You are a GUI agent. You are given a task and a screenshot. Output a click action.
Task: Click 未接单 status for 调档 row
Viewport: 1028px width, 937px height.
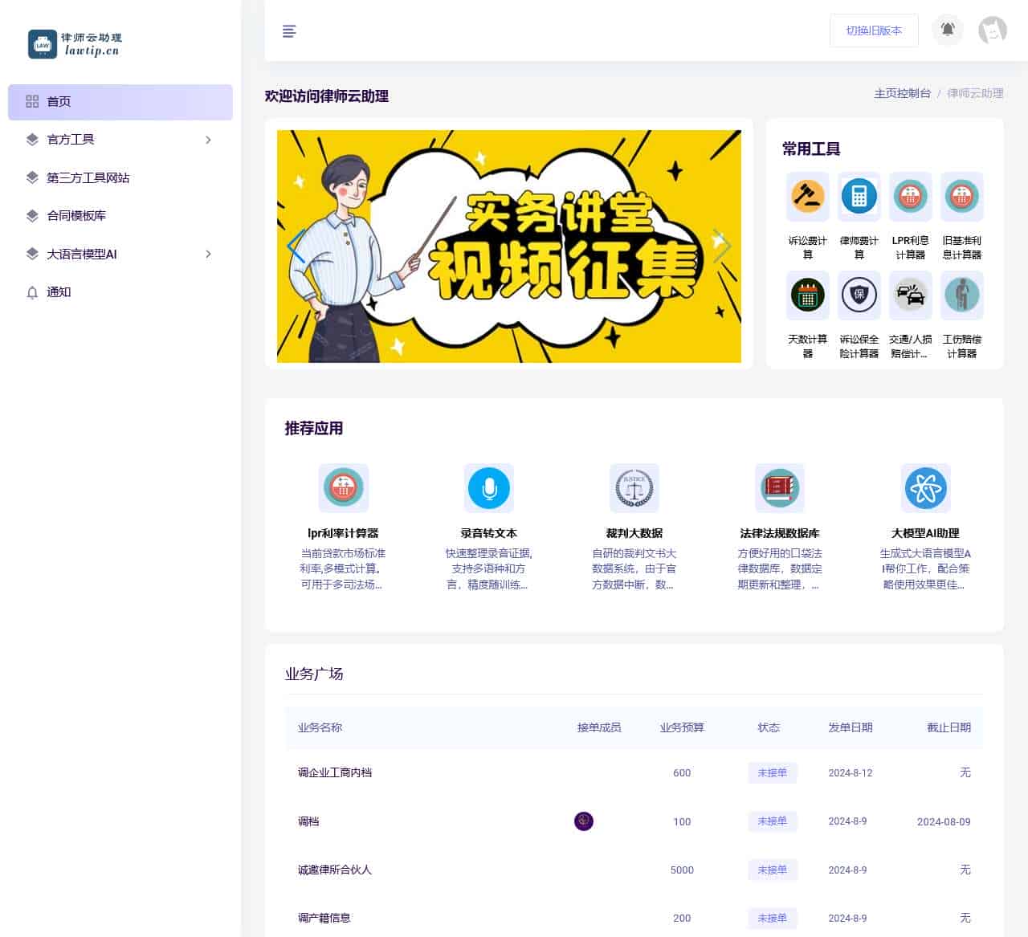pyautogui.click(x=773, y=821)
